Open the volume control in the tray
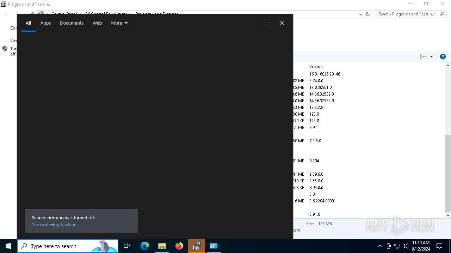The width and height of the screenshot is (451, 253). (406, 246)
